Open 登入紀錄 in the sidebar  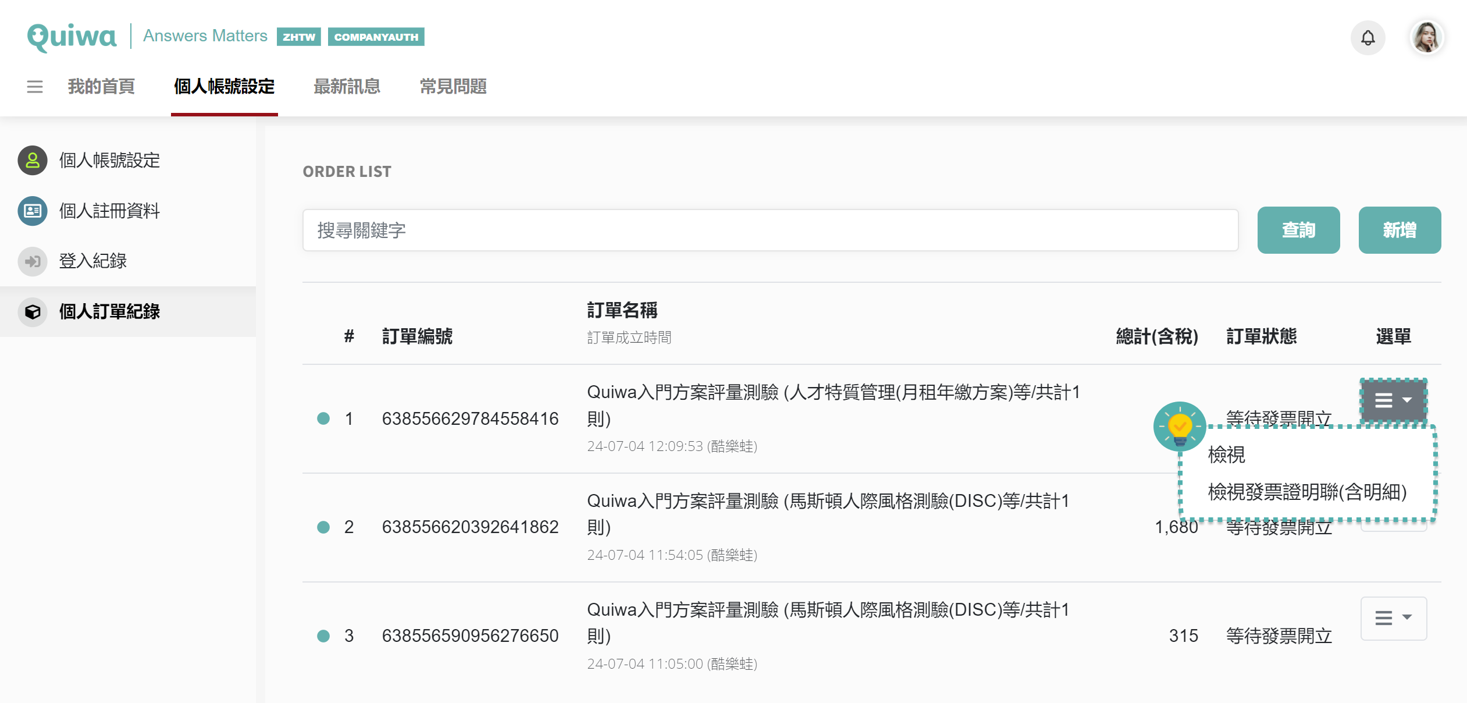(93, 261)
